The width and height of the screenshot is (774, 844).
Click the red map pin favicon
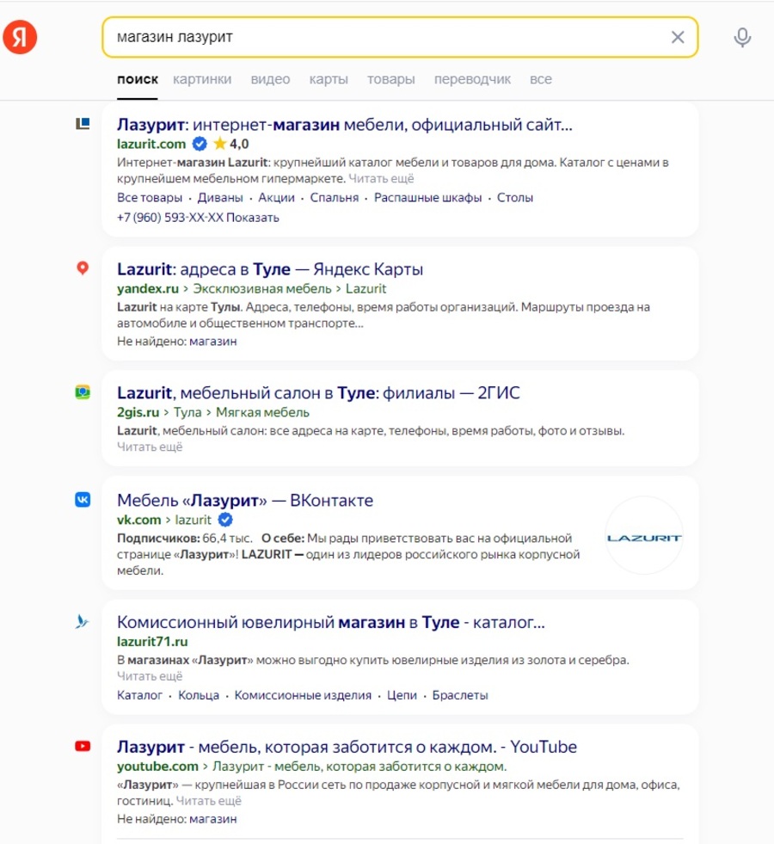click(83, 268)
